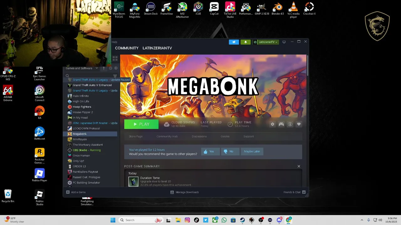Open the LatinzerianTV account dropdown
401x225 pixels.
click(266, 42)
